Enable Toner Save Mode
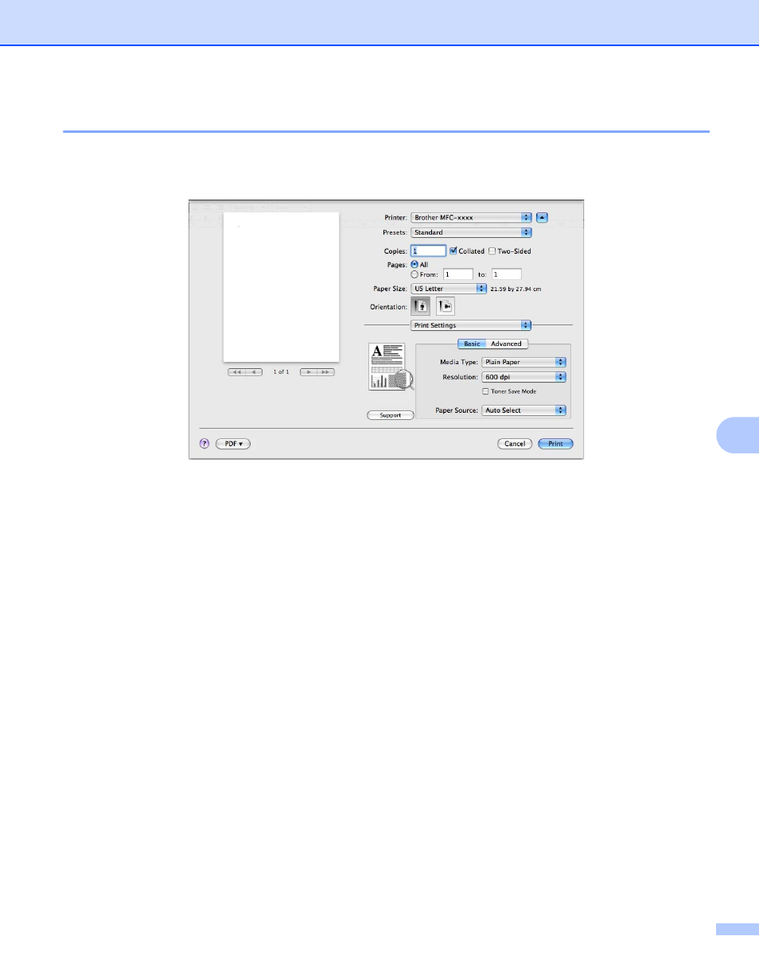Viewport: 759px width, 979px height. tap(485, 391)
